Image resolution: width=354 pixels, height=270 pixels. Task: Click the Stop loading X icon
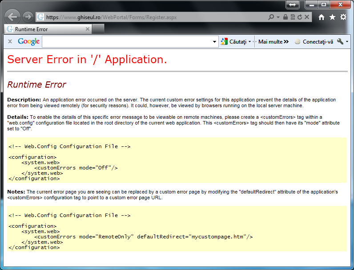point(307,17)
